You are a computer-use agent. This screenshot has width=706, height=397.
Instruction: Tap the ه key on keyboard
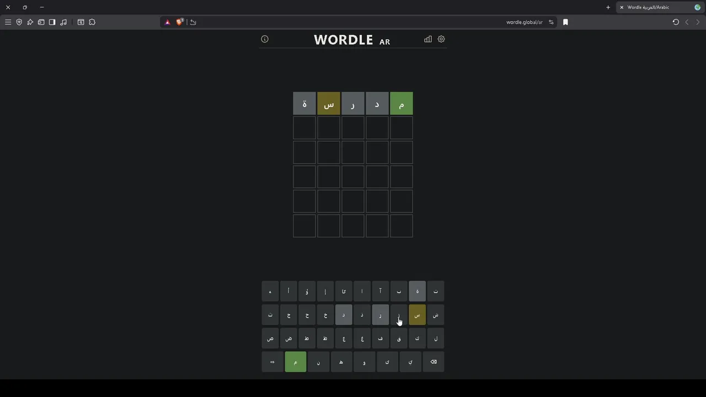tap(341, 362)
